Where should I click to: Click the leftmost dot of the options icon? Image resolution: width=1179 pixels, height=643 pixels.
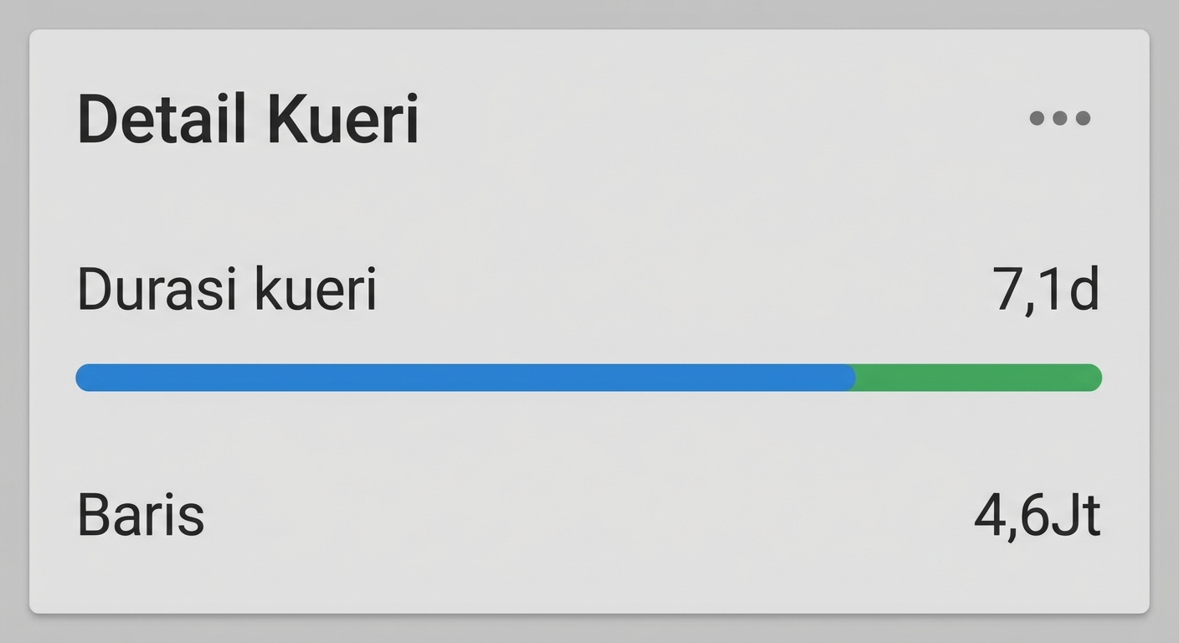tap(1037, 118)
